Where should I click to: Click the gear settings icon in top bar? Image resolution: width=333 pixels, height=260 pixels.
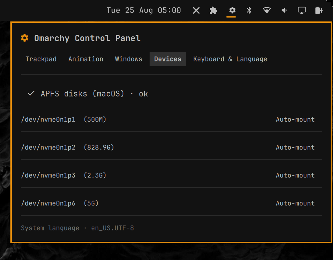(232, 10)
